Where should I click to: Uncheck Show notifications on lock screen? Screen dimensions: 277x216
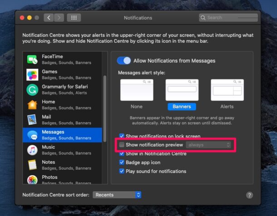click(122, 136)
